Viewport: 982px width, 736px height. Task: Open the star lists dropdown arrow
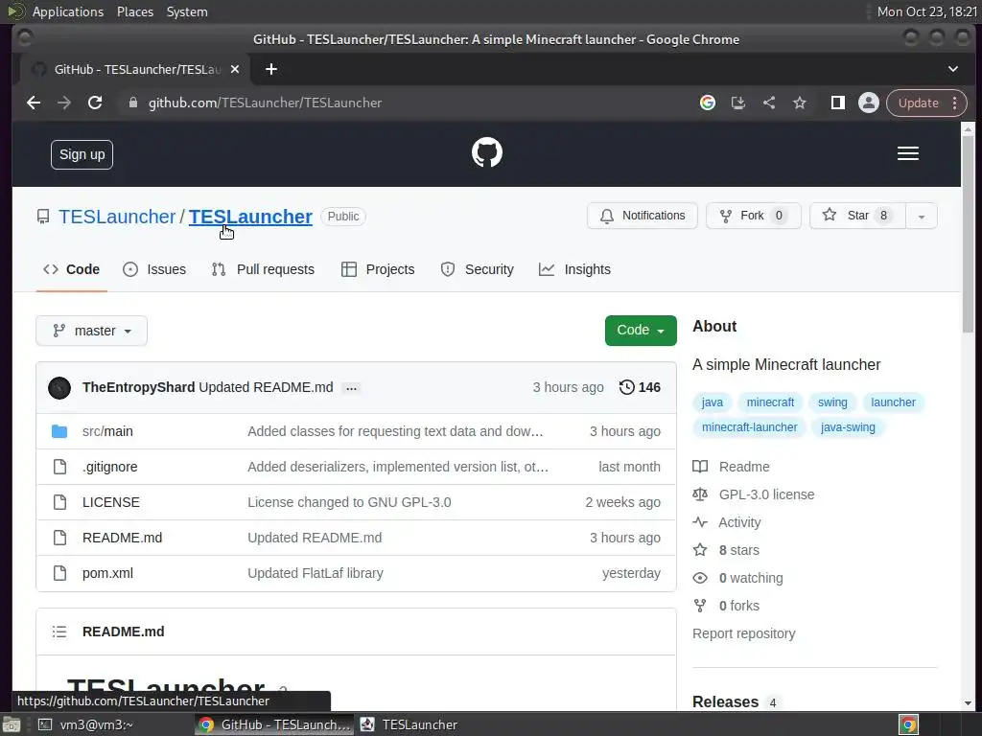(x=922, y=216)
